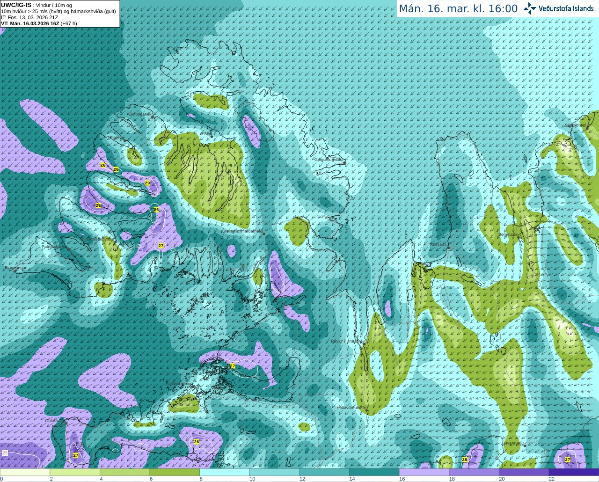This screenshot has width=599, height=482.
Task: Select the 'IT: Fös. 13. 03. 2026 21Z' line
Action: click(x=29, y=17)
